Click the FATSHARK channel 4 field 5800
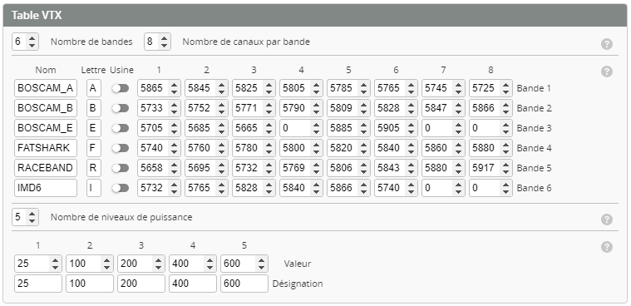631x306 pixels. (x=301, y=148)
